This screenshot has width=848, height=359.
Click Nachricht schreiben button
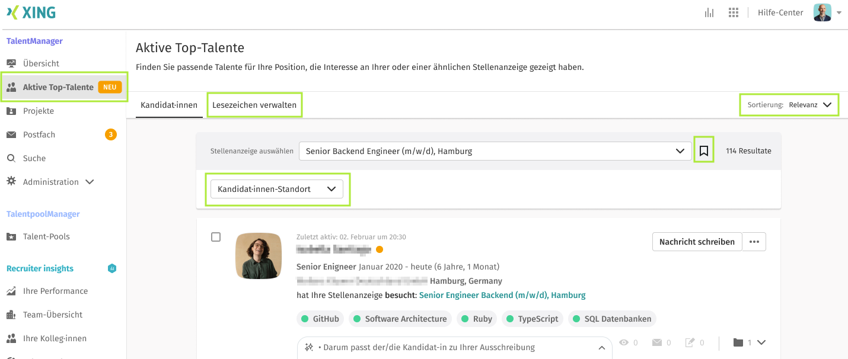[x=697, y=242]
